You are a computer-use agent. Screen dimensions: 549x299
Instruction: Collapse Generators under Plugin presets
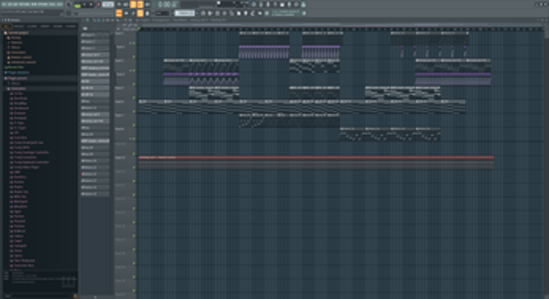17,89
